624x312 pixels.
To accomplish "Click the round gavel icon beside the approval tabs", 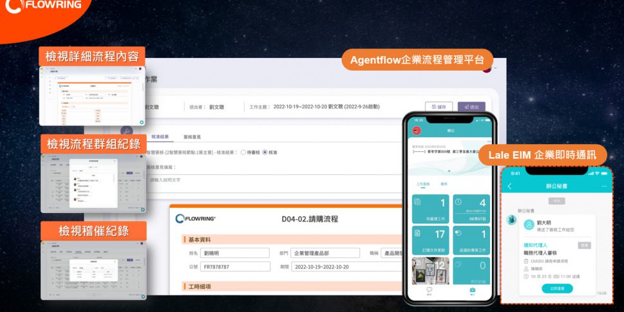I will (127, 132).
